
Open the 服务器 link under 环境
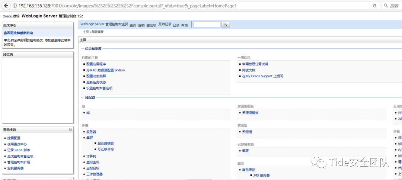(91, 132)
